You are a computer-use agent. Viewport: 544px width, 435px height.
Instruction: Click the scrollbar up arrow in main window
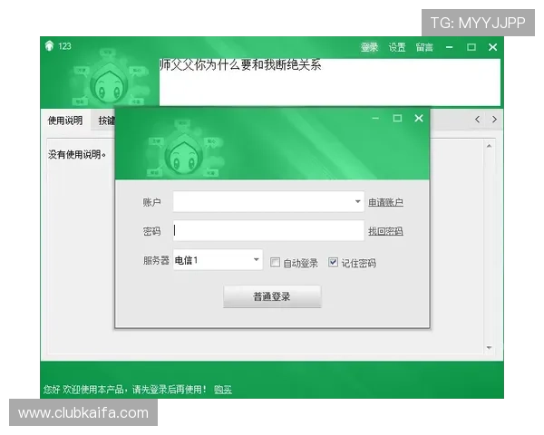tap(489, 146)
